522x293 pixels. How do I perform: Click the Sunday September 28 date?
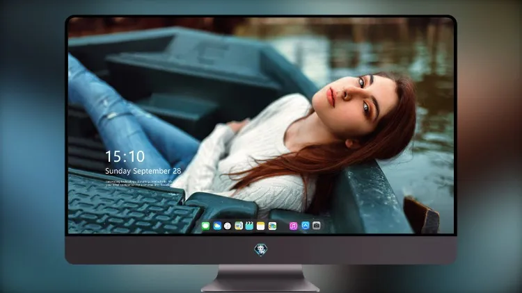(x=143, y=171)
